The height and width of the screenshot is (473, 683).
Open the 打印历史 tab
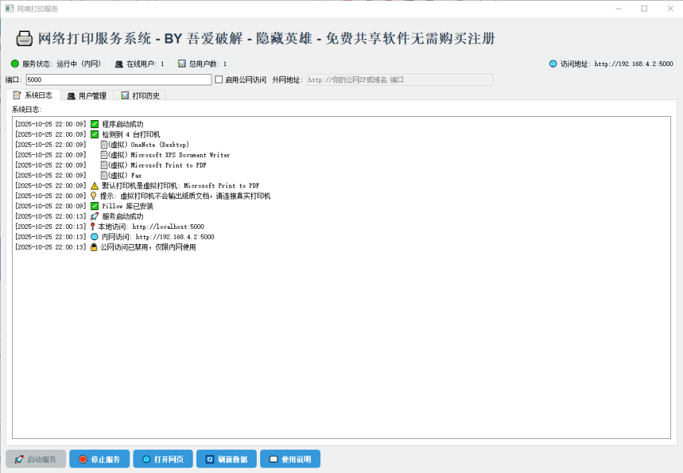tap(139, 95)
